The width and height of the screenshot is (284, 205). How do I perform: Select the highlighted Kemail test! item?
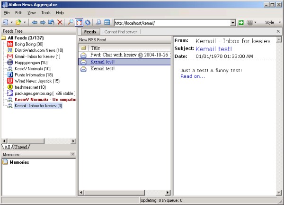[125, 62]
